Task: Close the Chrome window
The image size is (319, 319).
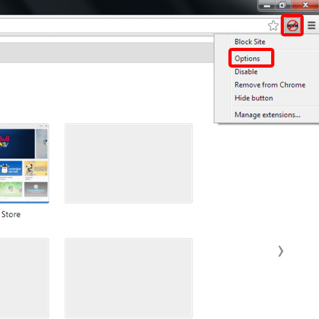Action: 306,5
